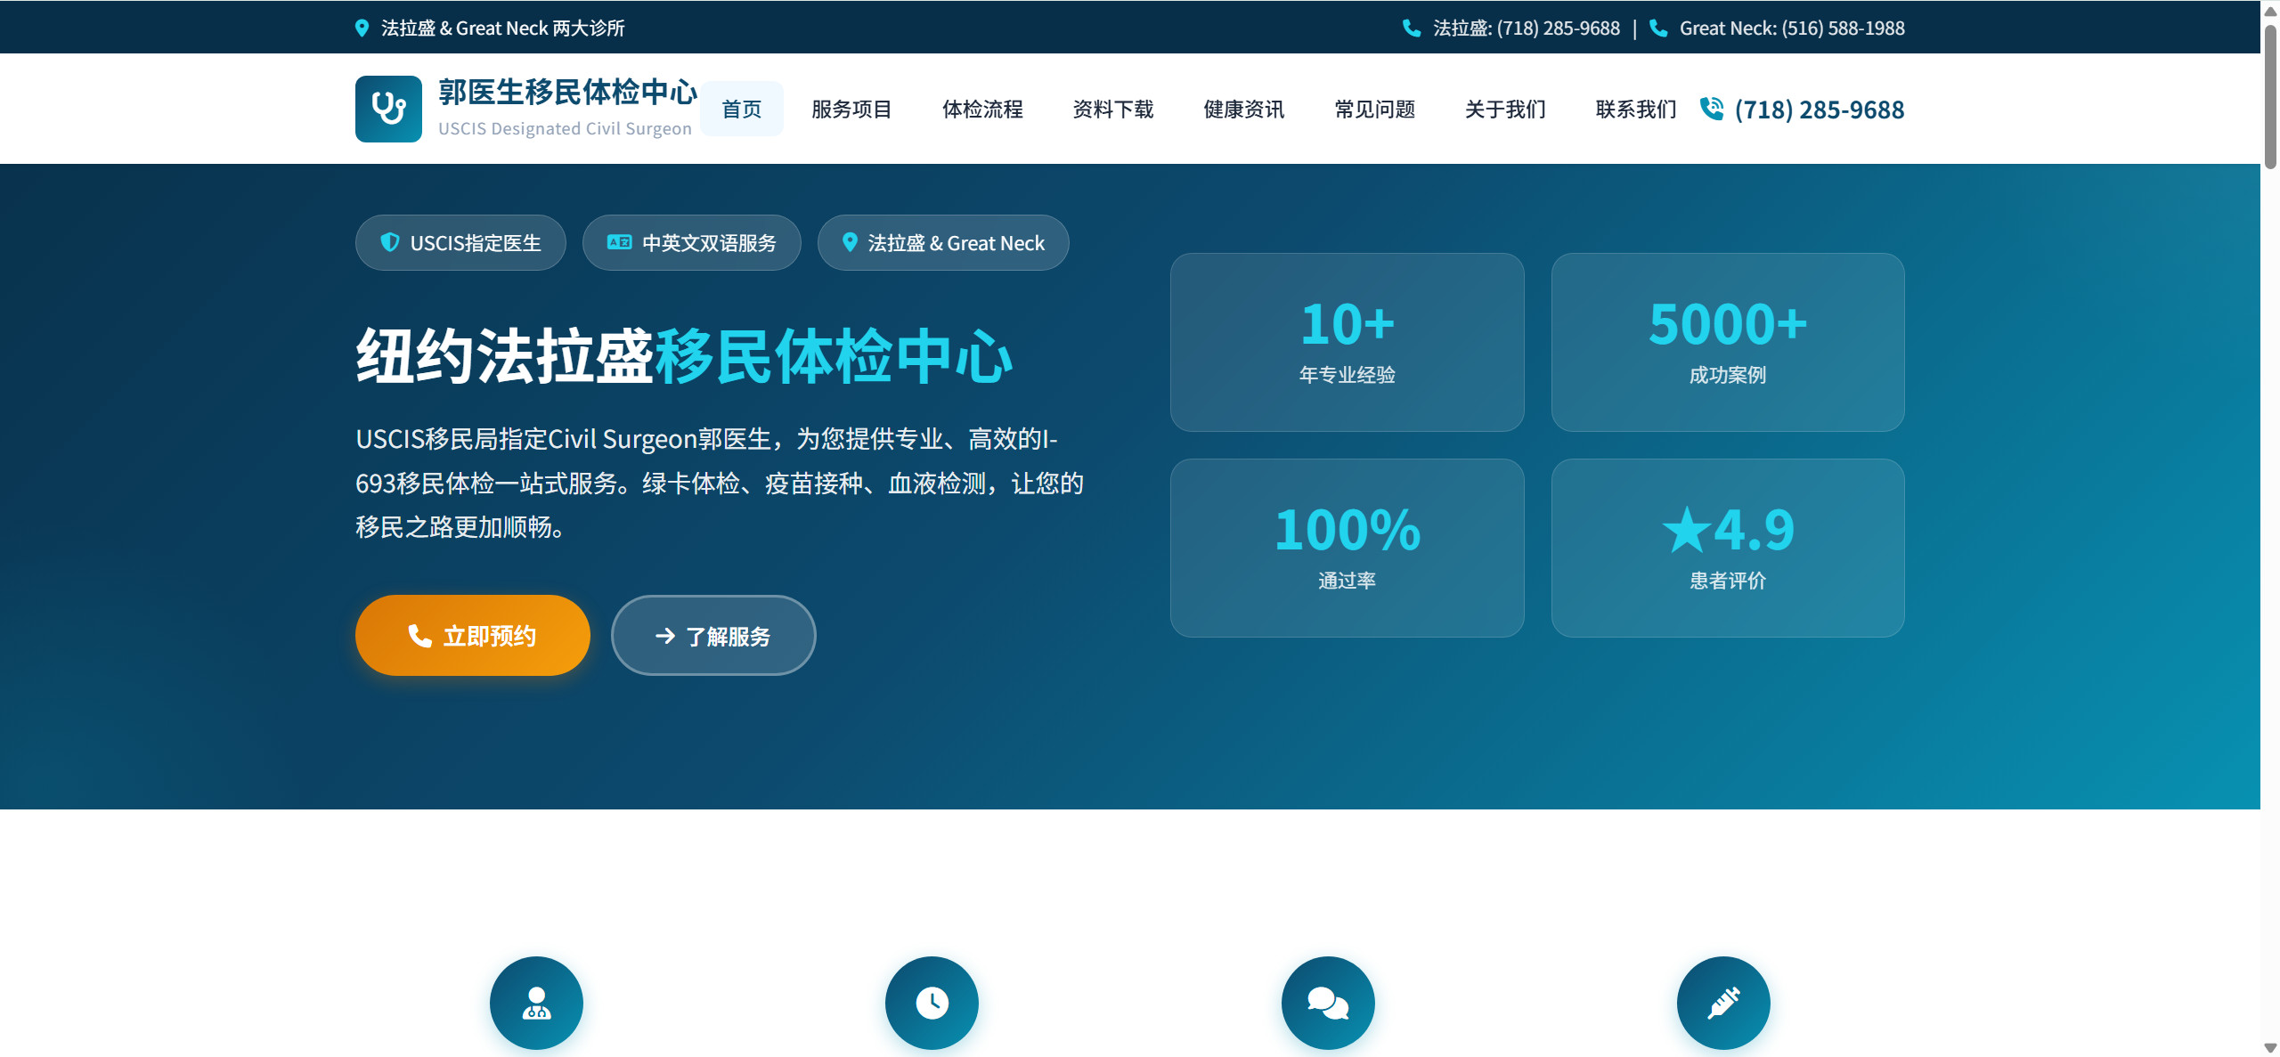
Task: Click scrollbar down arrow
Action: click(2270, 1048)
